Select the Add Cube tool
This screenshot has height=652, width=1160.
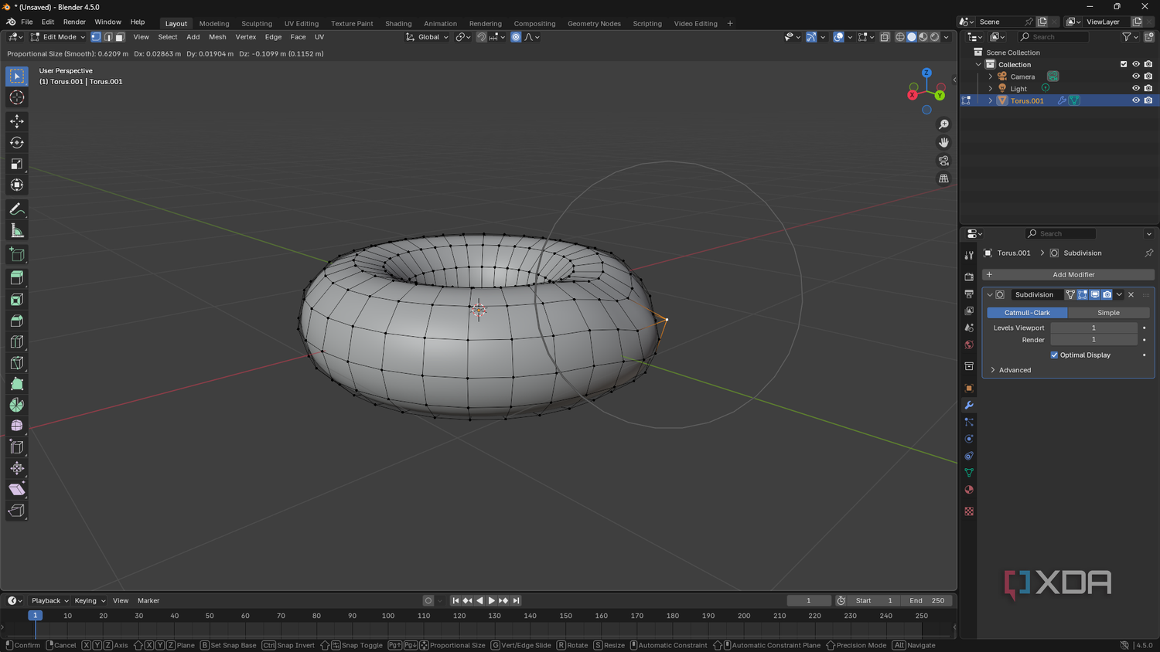[17, 254]
